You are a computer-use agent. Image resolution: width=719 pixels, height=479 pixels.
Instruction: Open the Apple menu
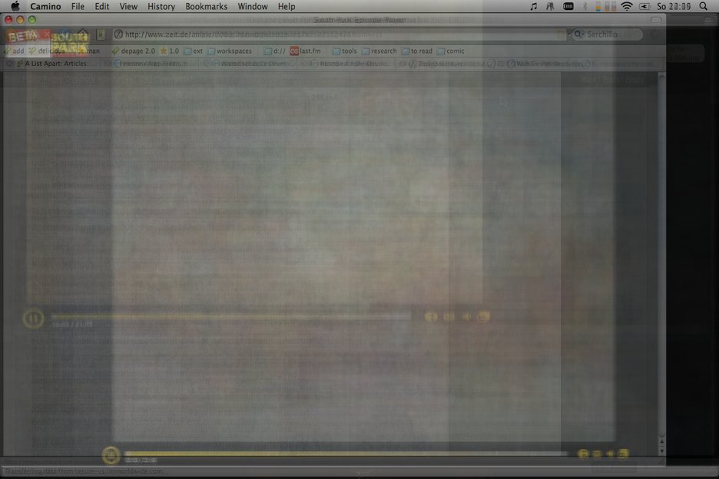click(15, 6)
